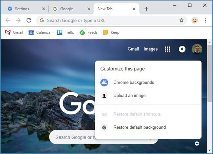Viewport: 213px width, 154px height.
Task: Select Upload an image option
Action: click(148, 96)
